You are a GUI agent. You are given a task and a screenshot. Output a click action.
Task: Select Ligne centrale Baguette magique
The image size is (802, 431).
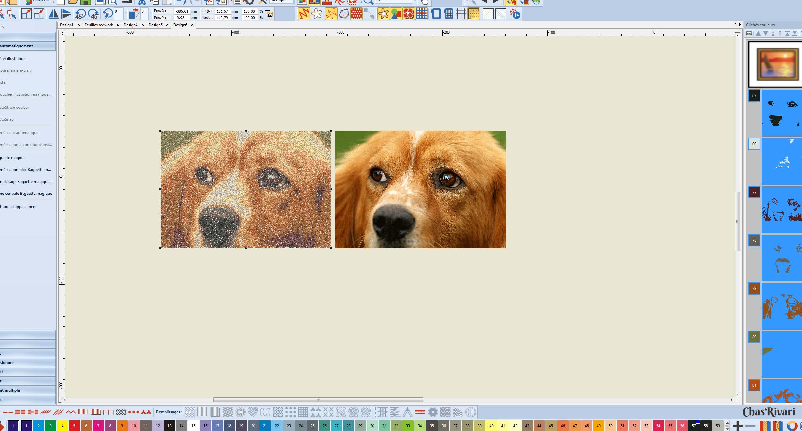pyautogui.click(x=26, y=194)
